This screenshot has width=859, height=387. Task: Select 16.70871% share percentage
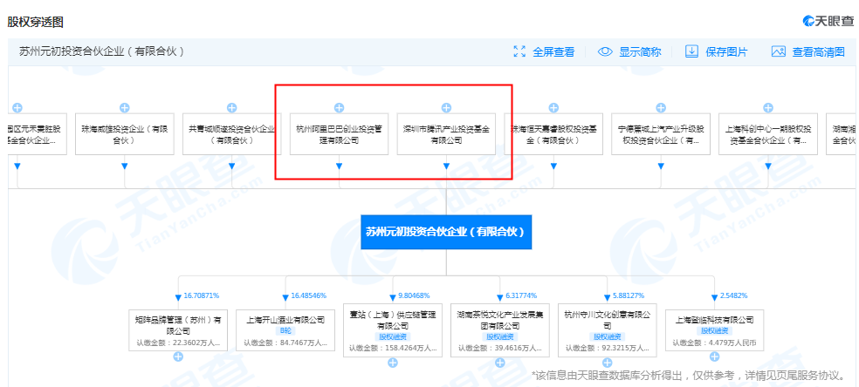pos(201,295)
